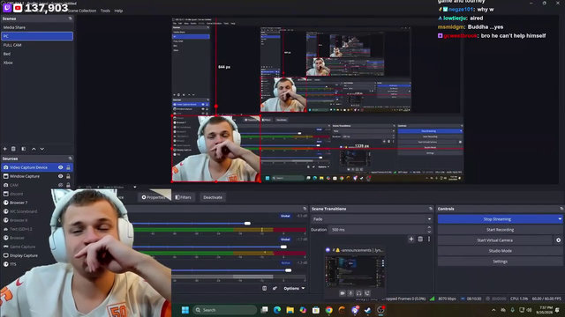Screen dimensions: 565x317
Task: Click the Discord camera button in preview popup
Action: click(x=343, y=293)
